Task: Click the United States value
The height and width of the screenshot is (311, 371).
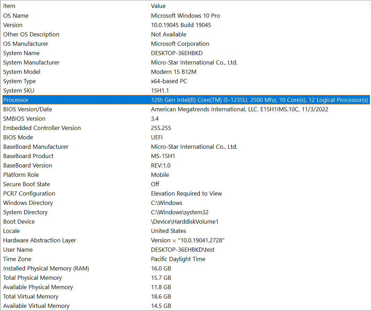Action: coord(168,231)
